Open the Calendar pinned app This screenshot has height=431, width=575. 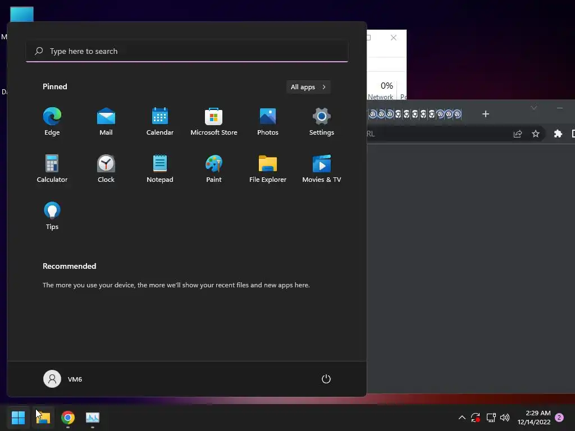pos(160,122)
